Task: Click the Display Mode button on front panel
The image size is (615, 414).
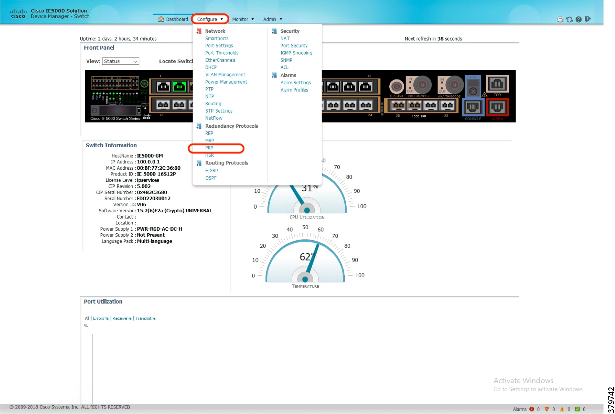Action: pos(144,84)
